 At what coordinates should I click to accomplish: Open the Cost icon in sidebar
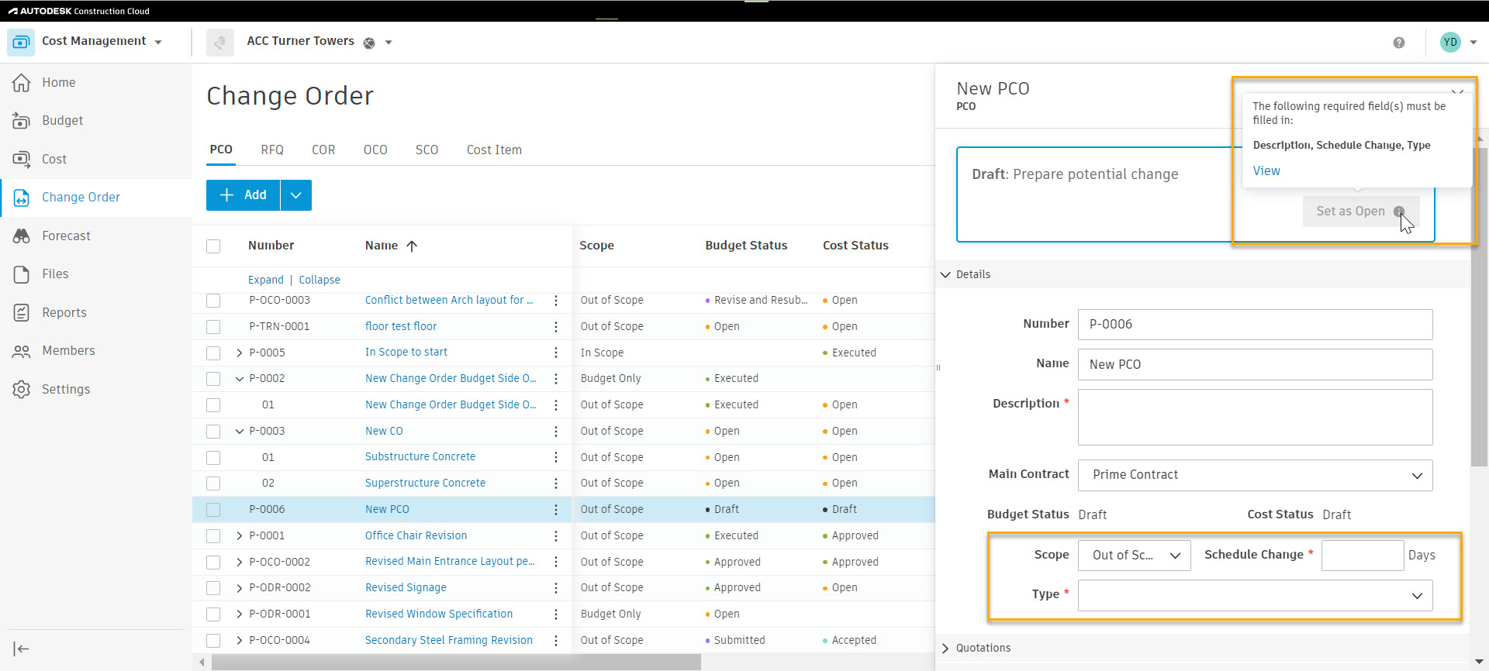tap(22, 159)
